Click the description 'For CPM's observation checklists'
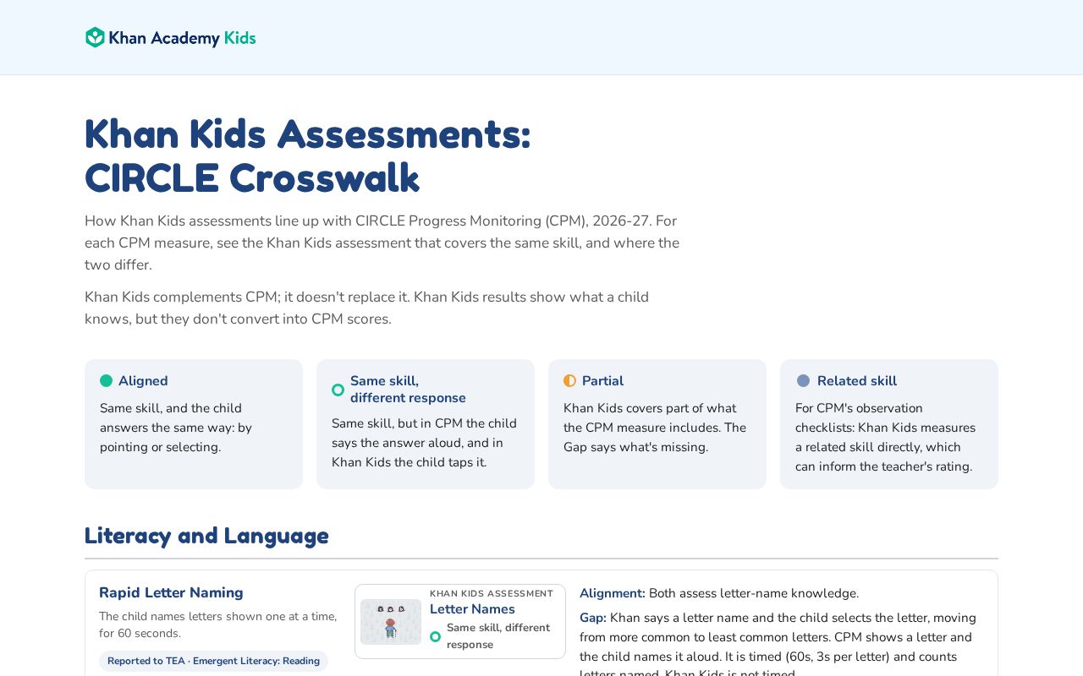 (x=885, y=437)
